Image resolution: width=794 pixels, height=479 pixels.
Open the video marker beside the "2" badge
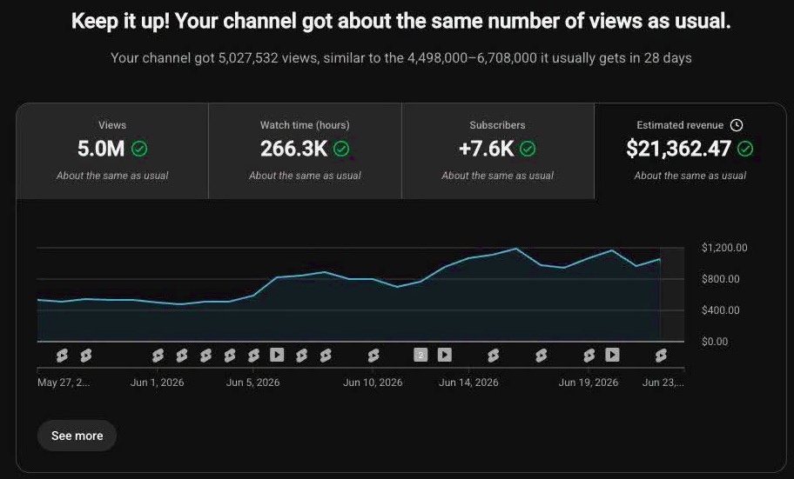click(x=445, y=355)
